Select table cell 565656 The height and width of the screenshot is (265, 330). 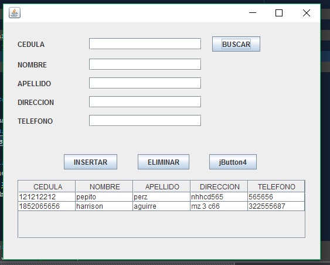pos(276,197)
